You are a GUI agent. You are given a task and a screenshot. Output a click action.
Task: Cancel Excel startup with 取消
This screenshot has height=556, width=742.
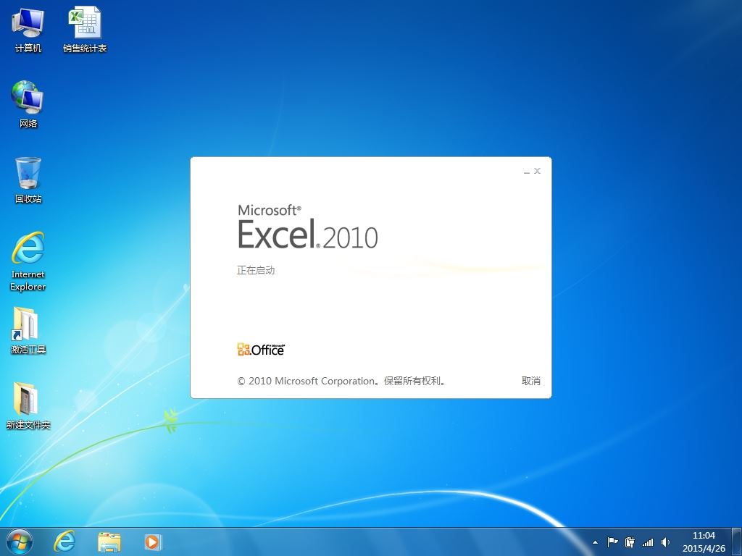click(530, 381)
